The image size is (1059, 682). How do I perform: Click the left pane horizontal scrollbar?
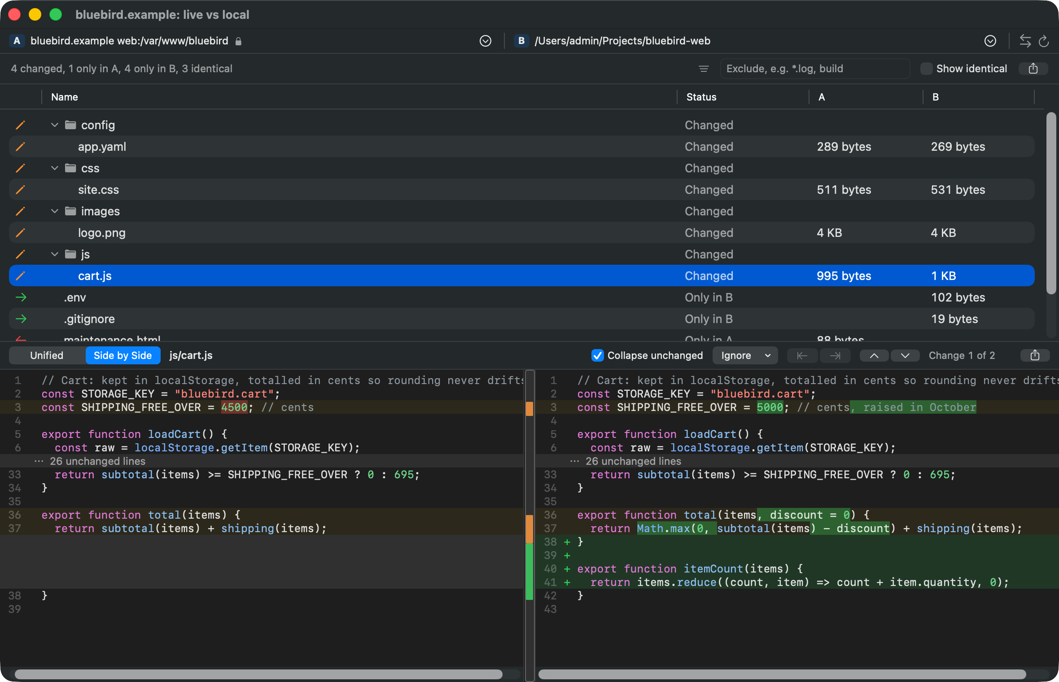click(x=258, y=674)
